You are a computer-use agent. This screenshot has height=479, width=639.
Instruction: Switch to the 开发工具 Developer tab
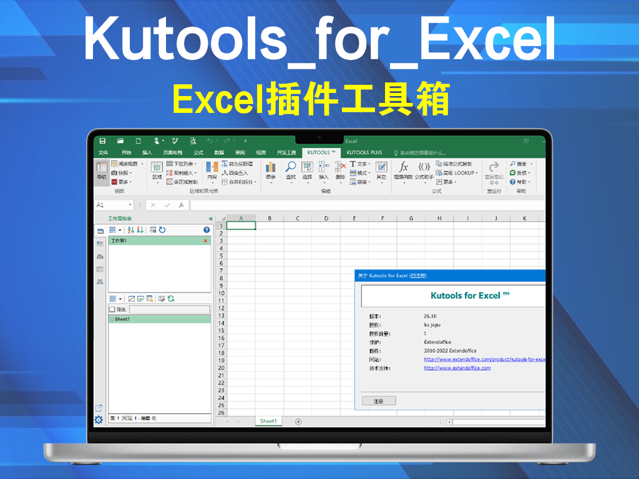tap(286, 153)
